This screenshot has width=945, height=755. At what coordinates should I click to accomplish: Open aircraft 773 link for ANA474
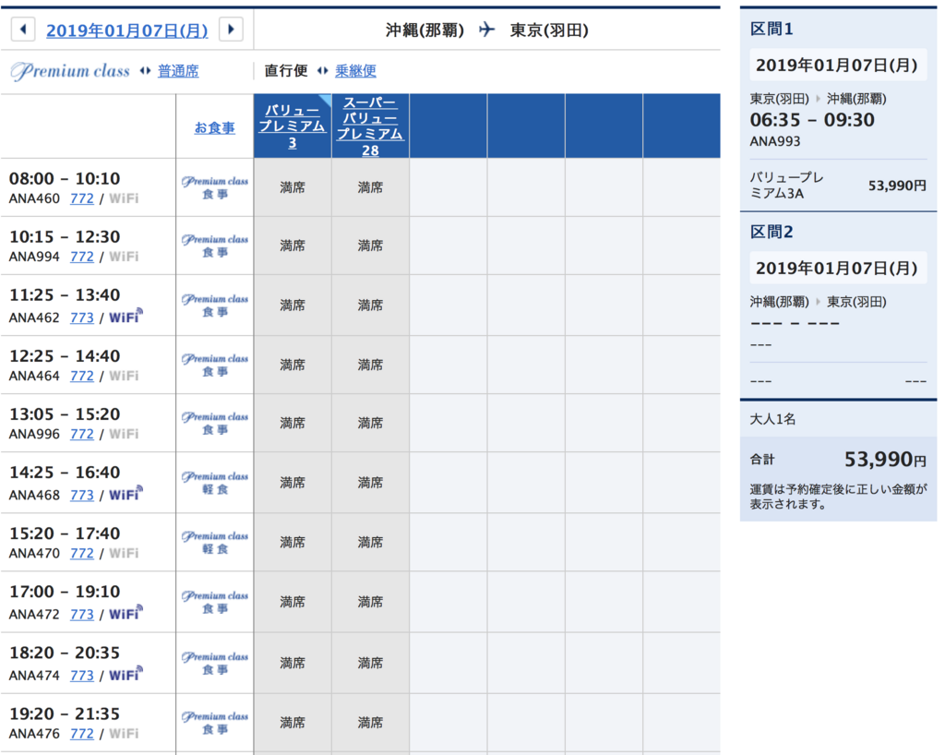(x=82, y=676)
